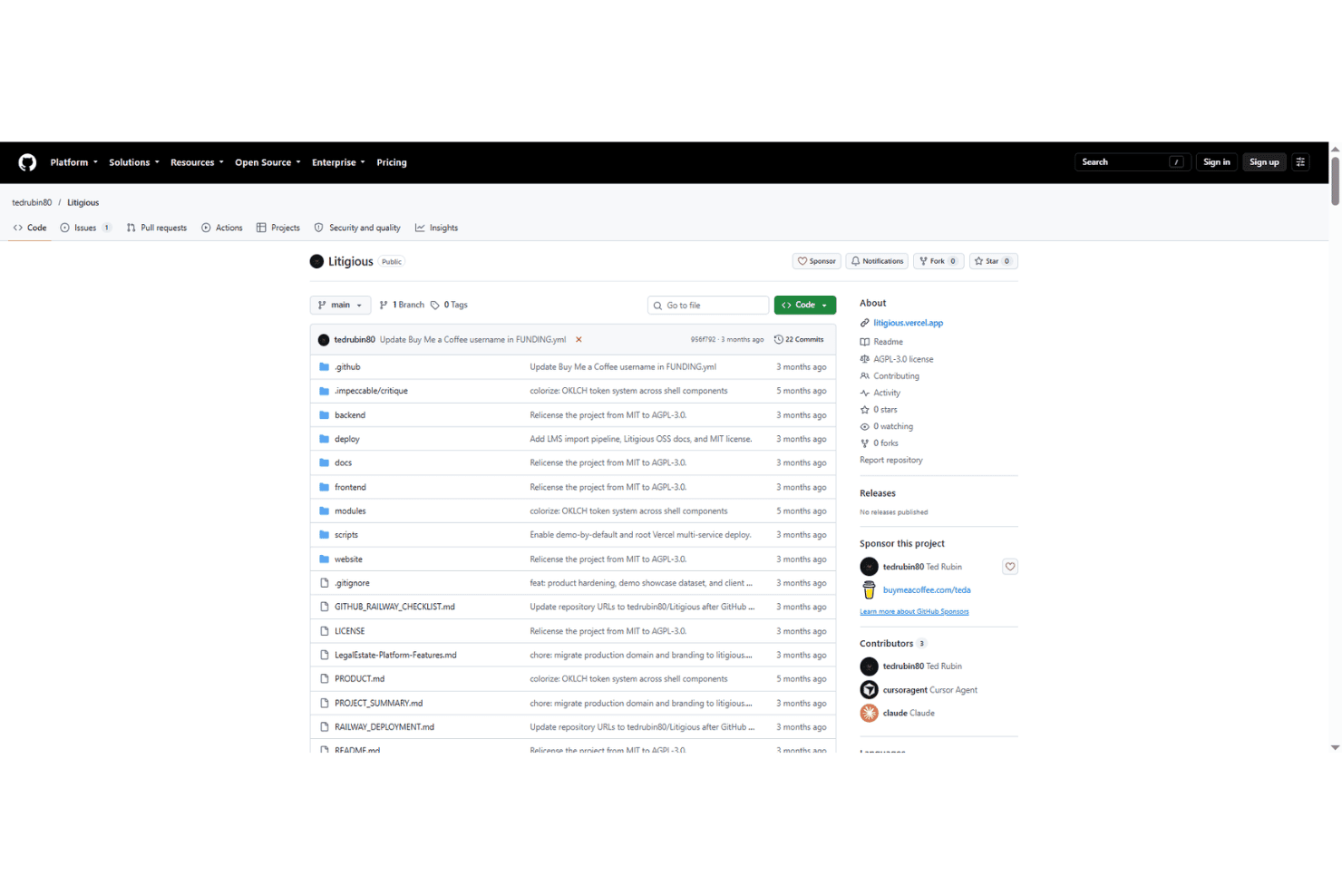Open the green Code dropdown button
The image size is (1342, 895).
point(804,306)
